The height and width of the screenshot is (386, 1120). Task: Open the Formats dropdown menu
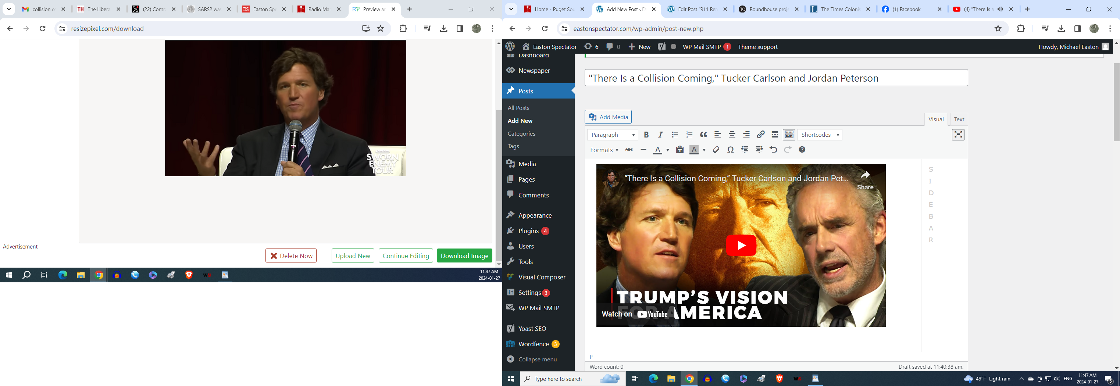tap(604, 150)
